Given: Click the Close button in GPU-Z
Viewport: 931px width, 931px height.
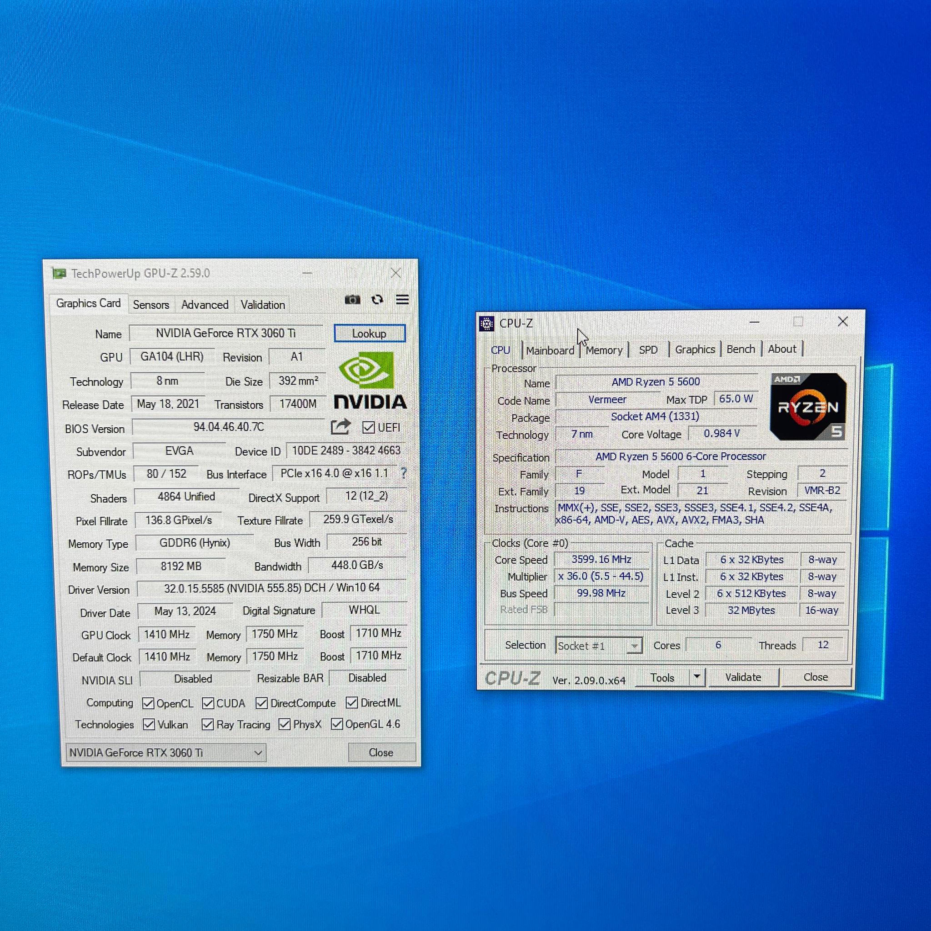Looking at the screenshot, I should click(381, 752).
